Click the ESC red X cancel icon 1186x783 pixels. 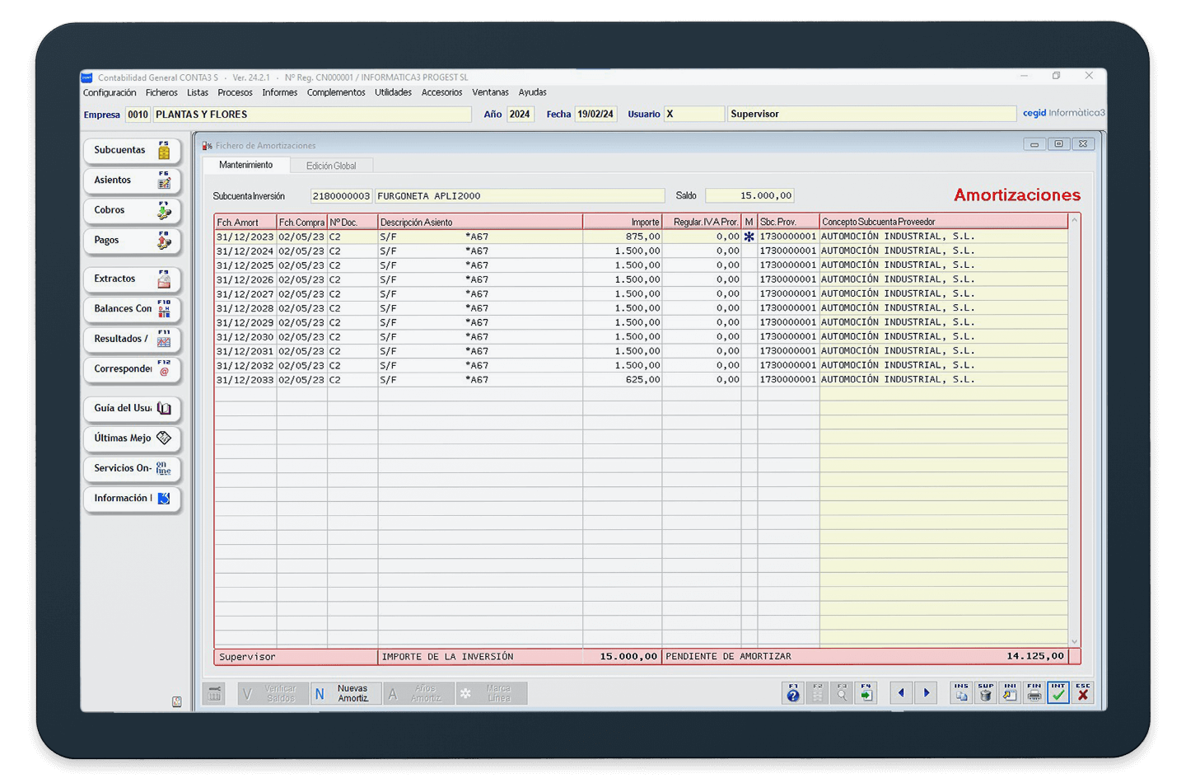[x=1083, y=693]
